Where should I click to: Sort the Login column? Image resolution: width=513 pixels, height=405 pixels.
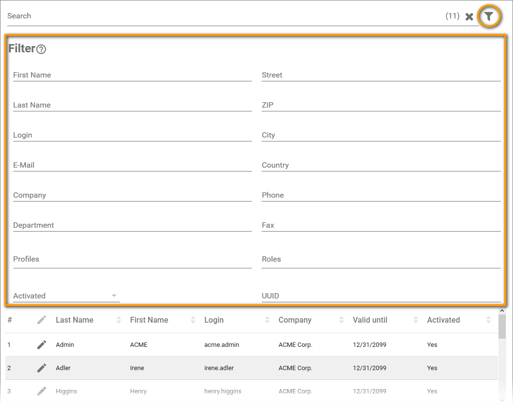tap(267, 320)
